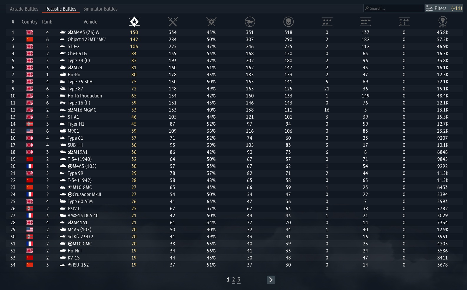
Task: Click the 57.5K score value
Action: (443, 39)
